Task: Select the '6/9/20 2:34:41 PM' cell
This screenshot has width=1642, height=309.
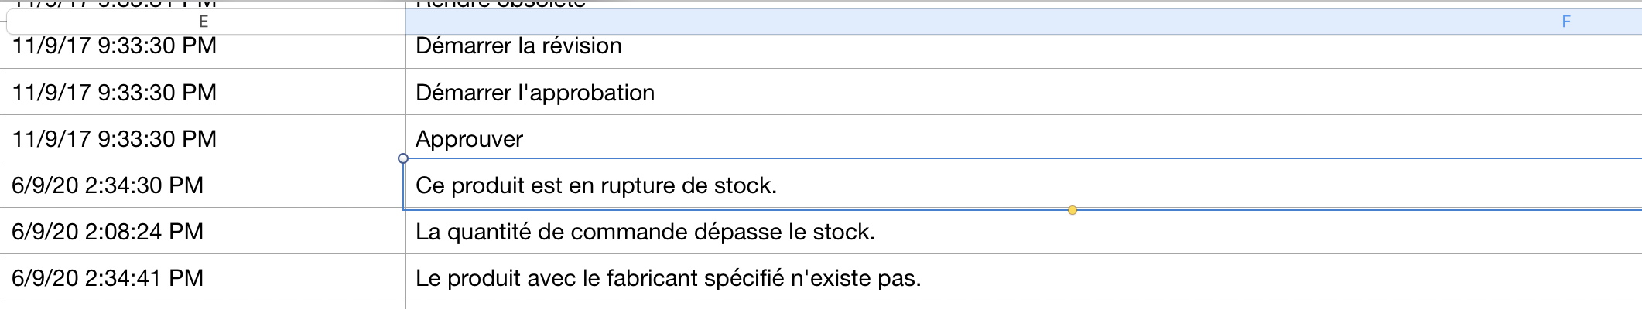Action: pyautogui.click(x=204, y=277)
